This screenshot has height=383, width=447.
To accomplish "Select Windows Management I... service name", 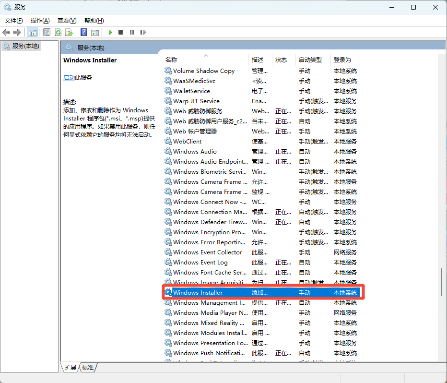I will [209, 302].
